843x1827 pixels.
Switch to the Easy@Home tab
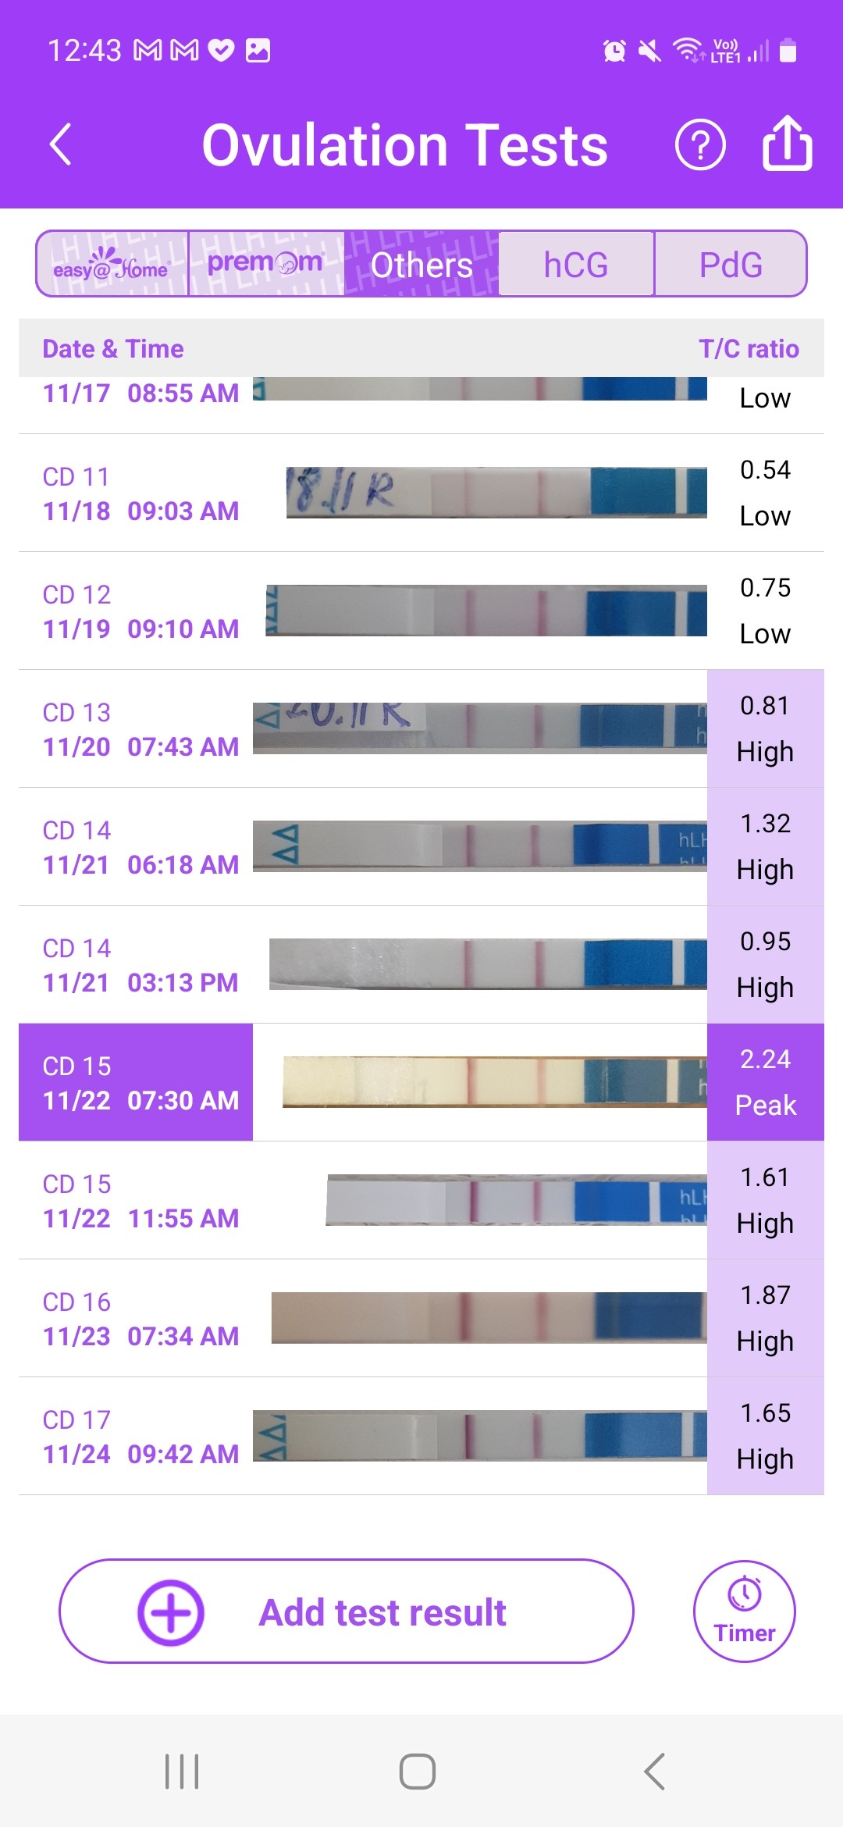[112, 264]
